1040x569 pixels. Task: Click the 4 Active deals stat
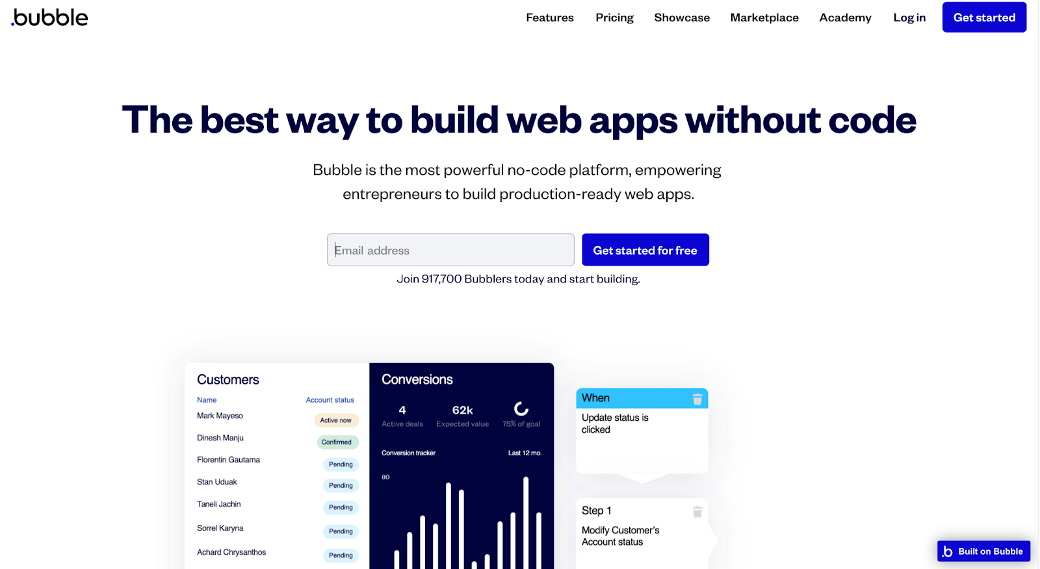402,416
